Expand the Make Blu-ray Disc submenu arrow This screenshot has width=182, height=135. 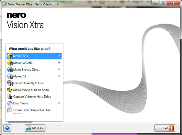coord(59,69)
